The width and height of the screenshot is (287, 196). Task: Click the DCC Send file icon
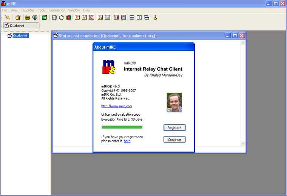coord(77,18)
